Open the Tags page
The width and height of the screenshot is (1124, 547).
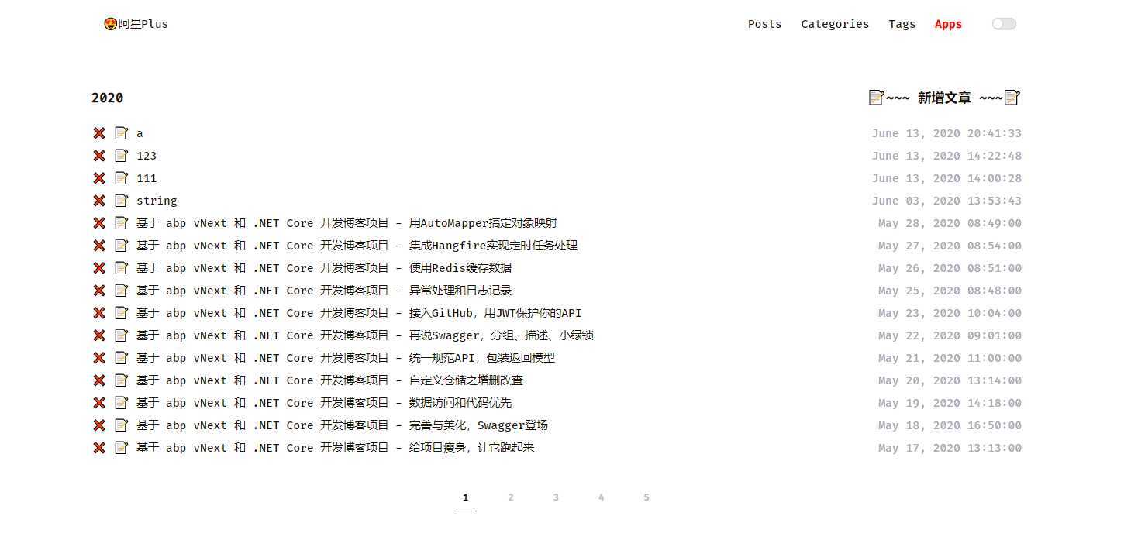point(902,24)
